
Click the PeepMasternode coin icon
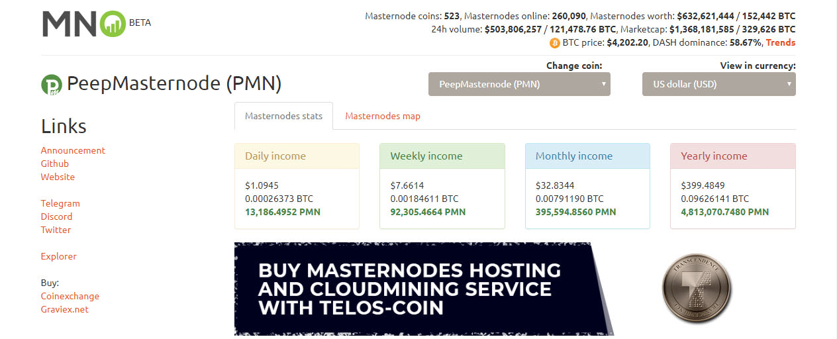click(51, 85)
